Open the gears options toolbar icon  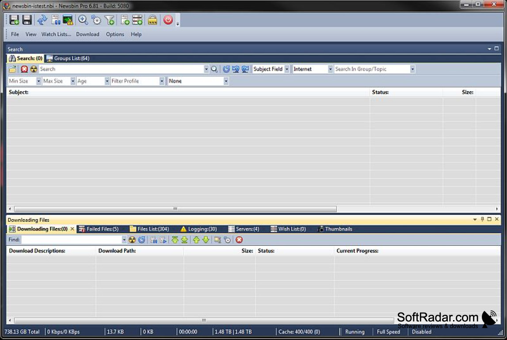click(x=96, y=20)
